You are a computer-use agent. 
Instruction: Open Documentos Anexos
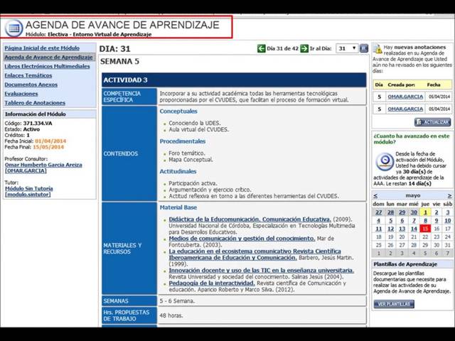pyautogui.click(x=31, y=85)
